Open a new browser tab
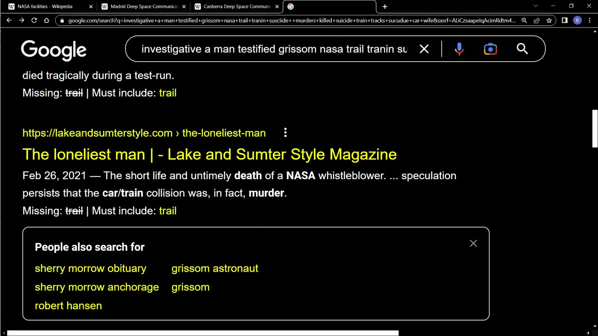This screenshot has height=336, width=598. [x=385, y=7]
